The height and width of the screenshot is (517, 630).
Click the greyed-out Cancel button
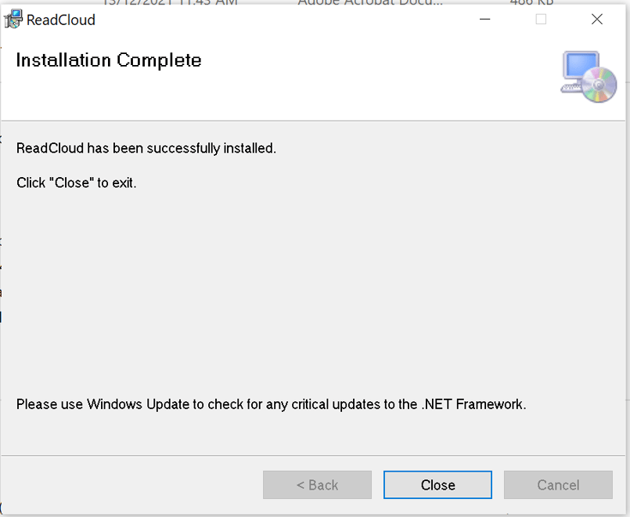(558, 485)
